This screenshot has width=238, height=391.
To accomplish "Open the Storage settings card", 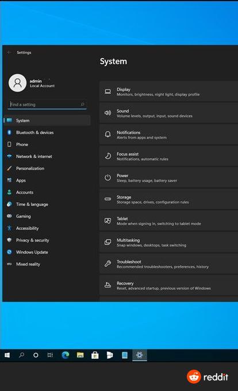I will click(168, 200).
